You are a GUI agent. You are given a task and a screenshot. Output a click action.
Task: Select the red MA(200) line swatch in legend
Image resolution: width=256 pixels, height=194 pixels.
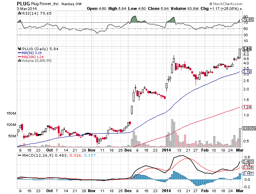click(20, 57)
